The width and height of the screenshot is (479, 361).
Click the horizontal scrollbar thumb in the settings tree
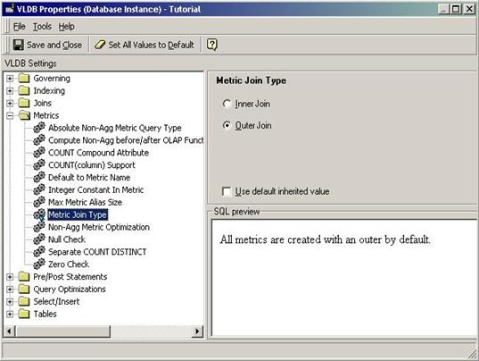(x=62, y=332)
